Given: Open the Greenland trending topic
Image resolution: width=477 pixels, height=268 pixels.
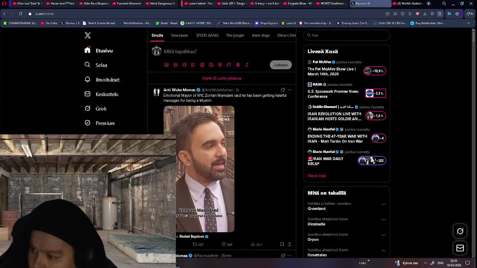Looking at the screenshot, I should [316, 209].
